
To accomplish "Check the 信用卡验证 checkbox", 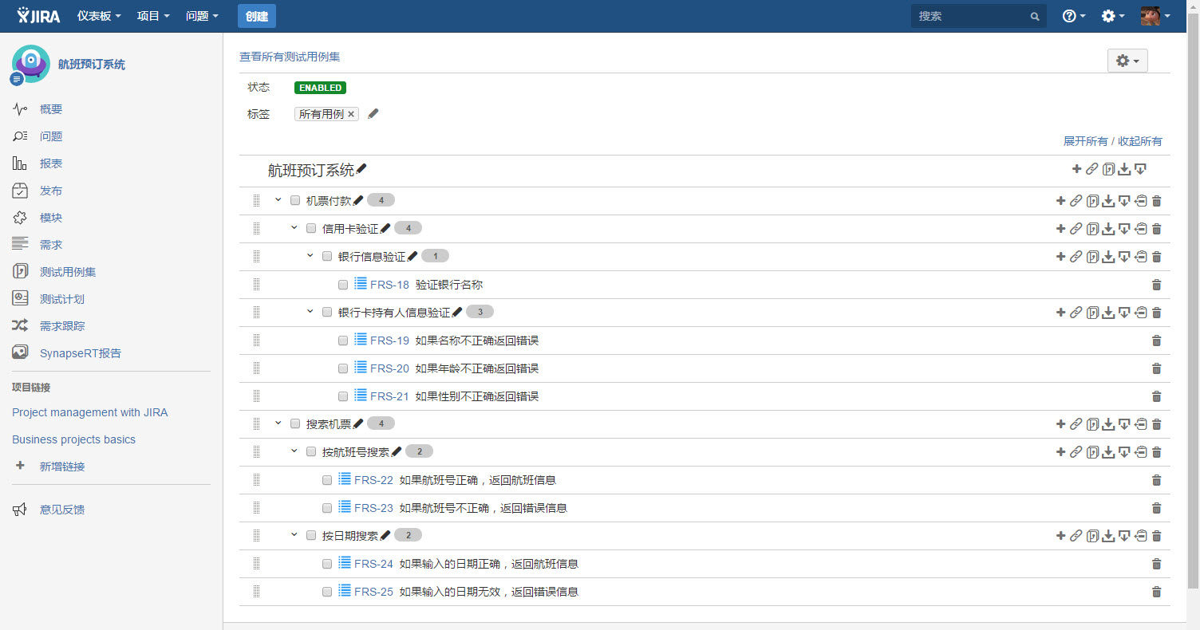I will point(311,228).
